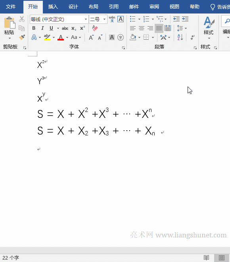Decrease font size with shrink A icon
Viewport: 230px width, 262px height.
(100, 37)
